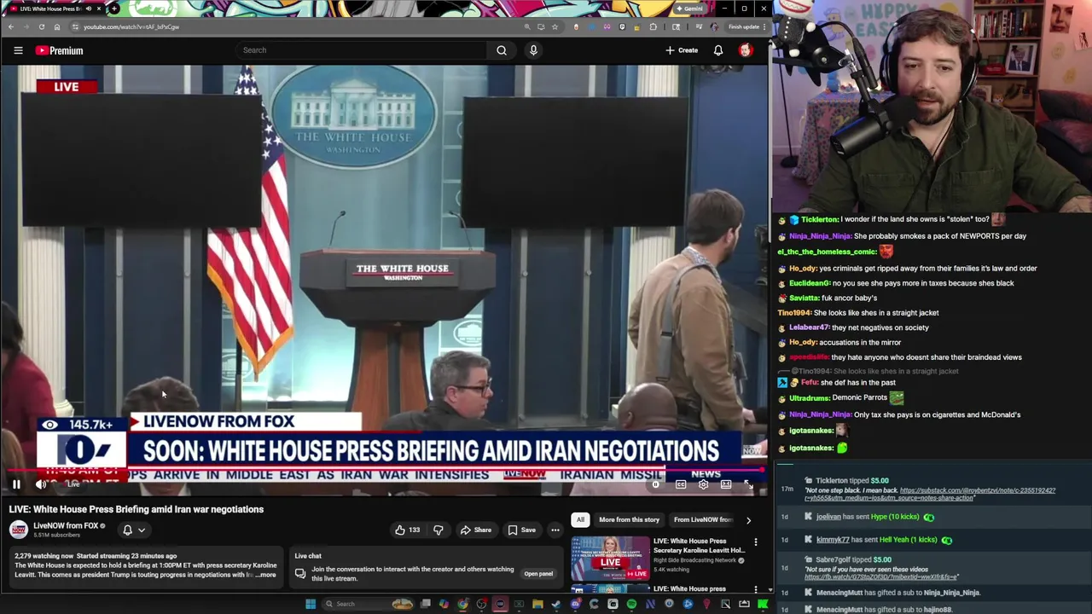The image size is (1092, 614).
Task: Open the Finish update Chrome menu
Action: tap(747, 26)
